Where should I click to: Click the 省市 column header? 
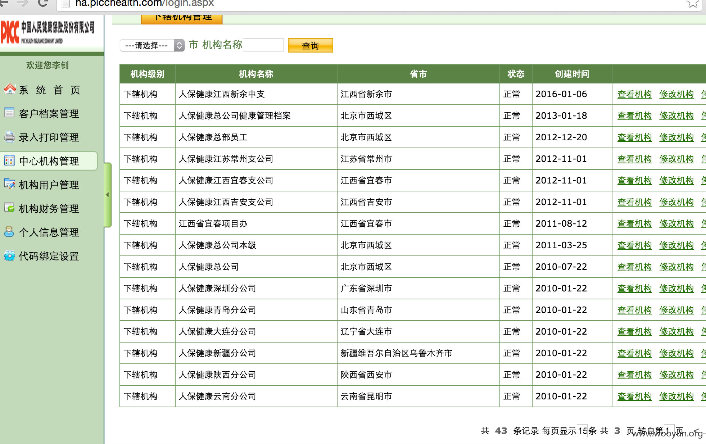coord(418,74)
